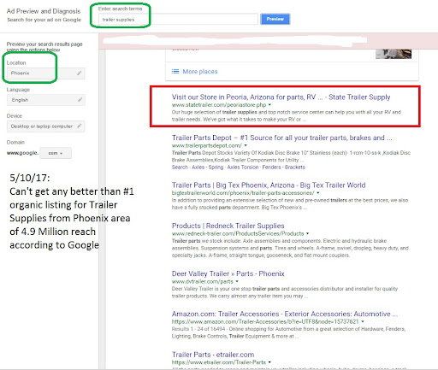Open Trailer Parts - etrailer.com result

tap(213, 355)
